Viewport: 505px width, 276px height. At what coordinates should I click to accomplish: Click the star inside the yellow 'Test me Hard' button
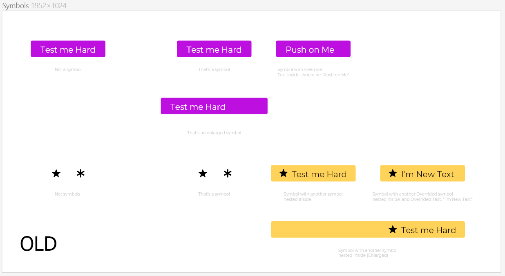284,174
